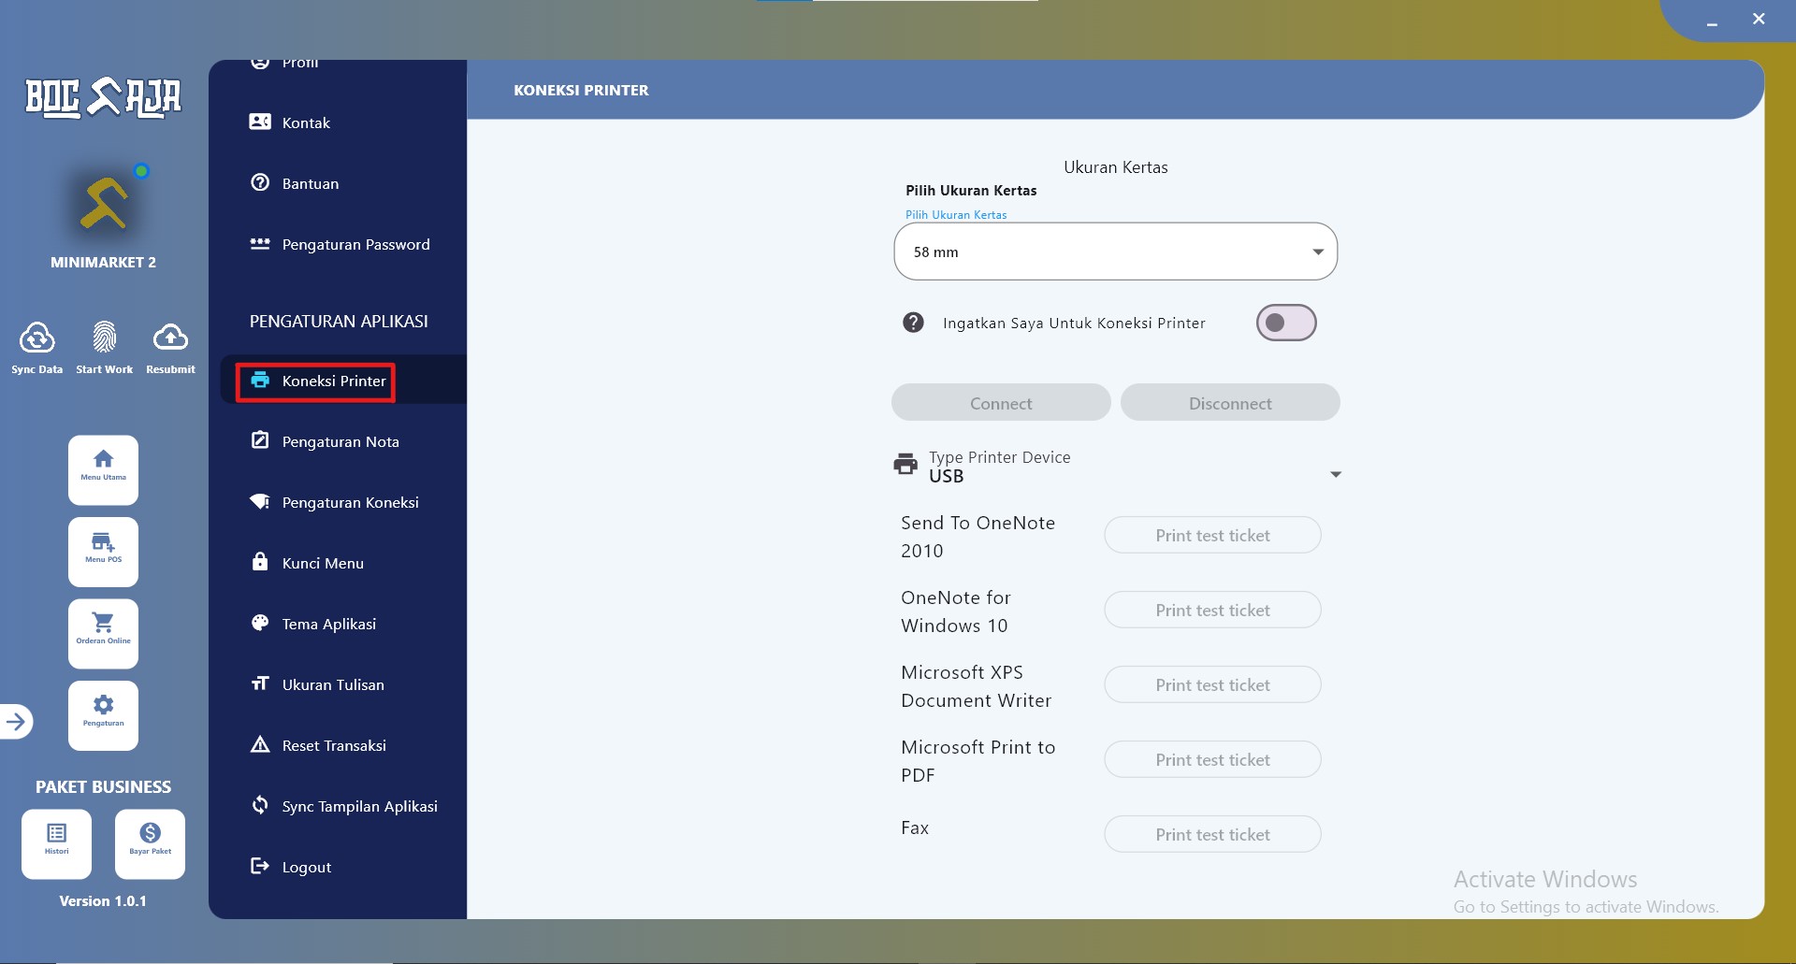Click the Sync Tampilan Aplikasi sync icon
The image size is (1796, 964).
260,804
